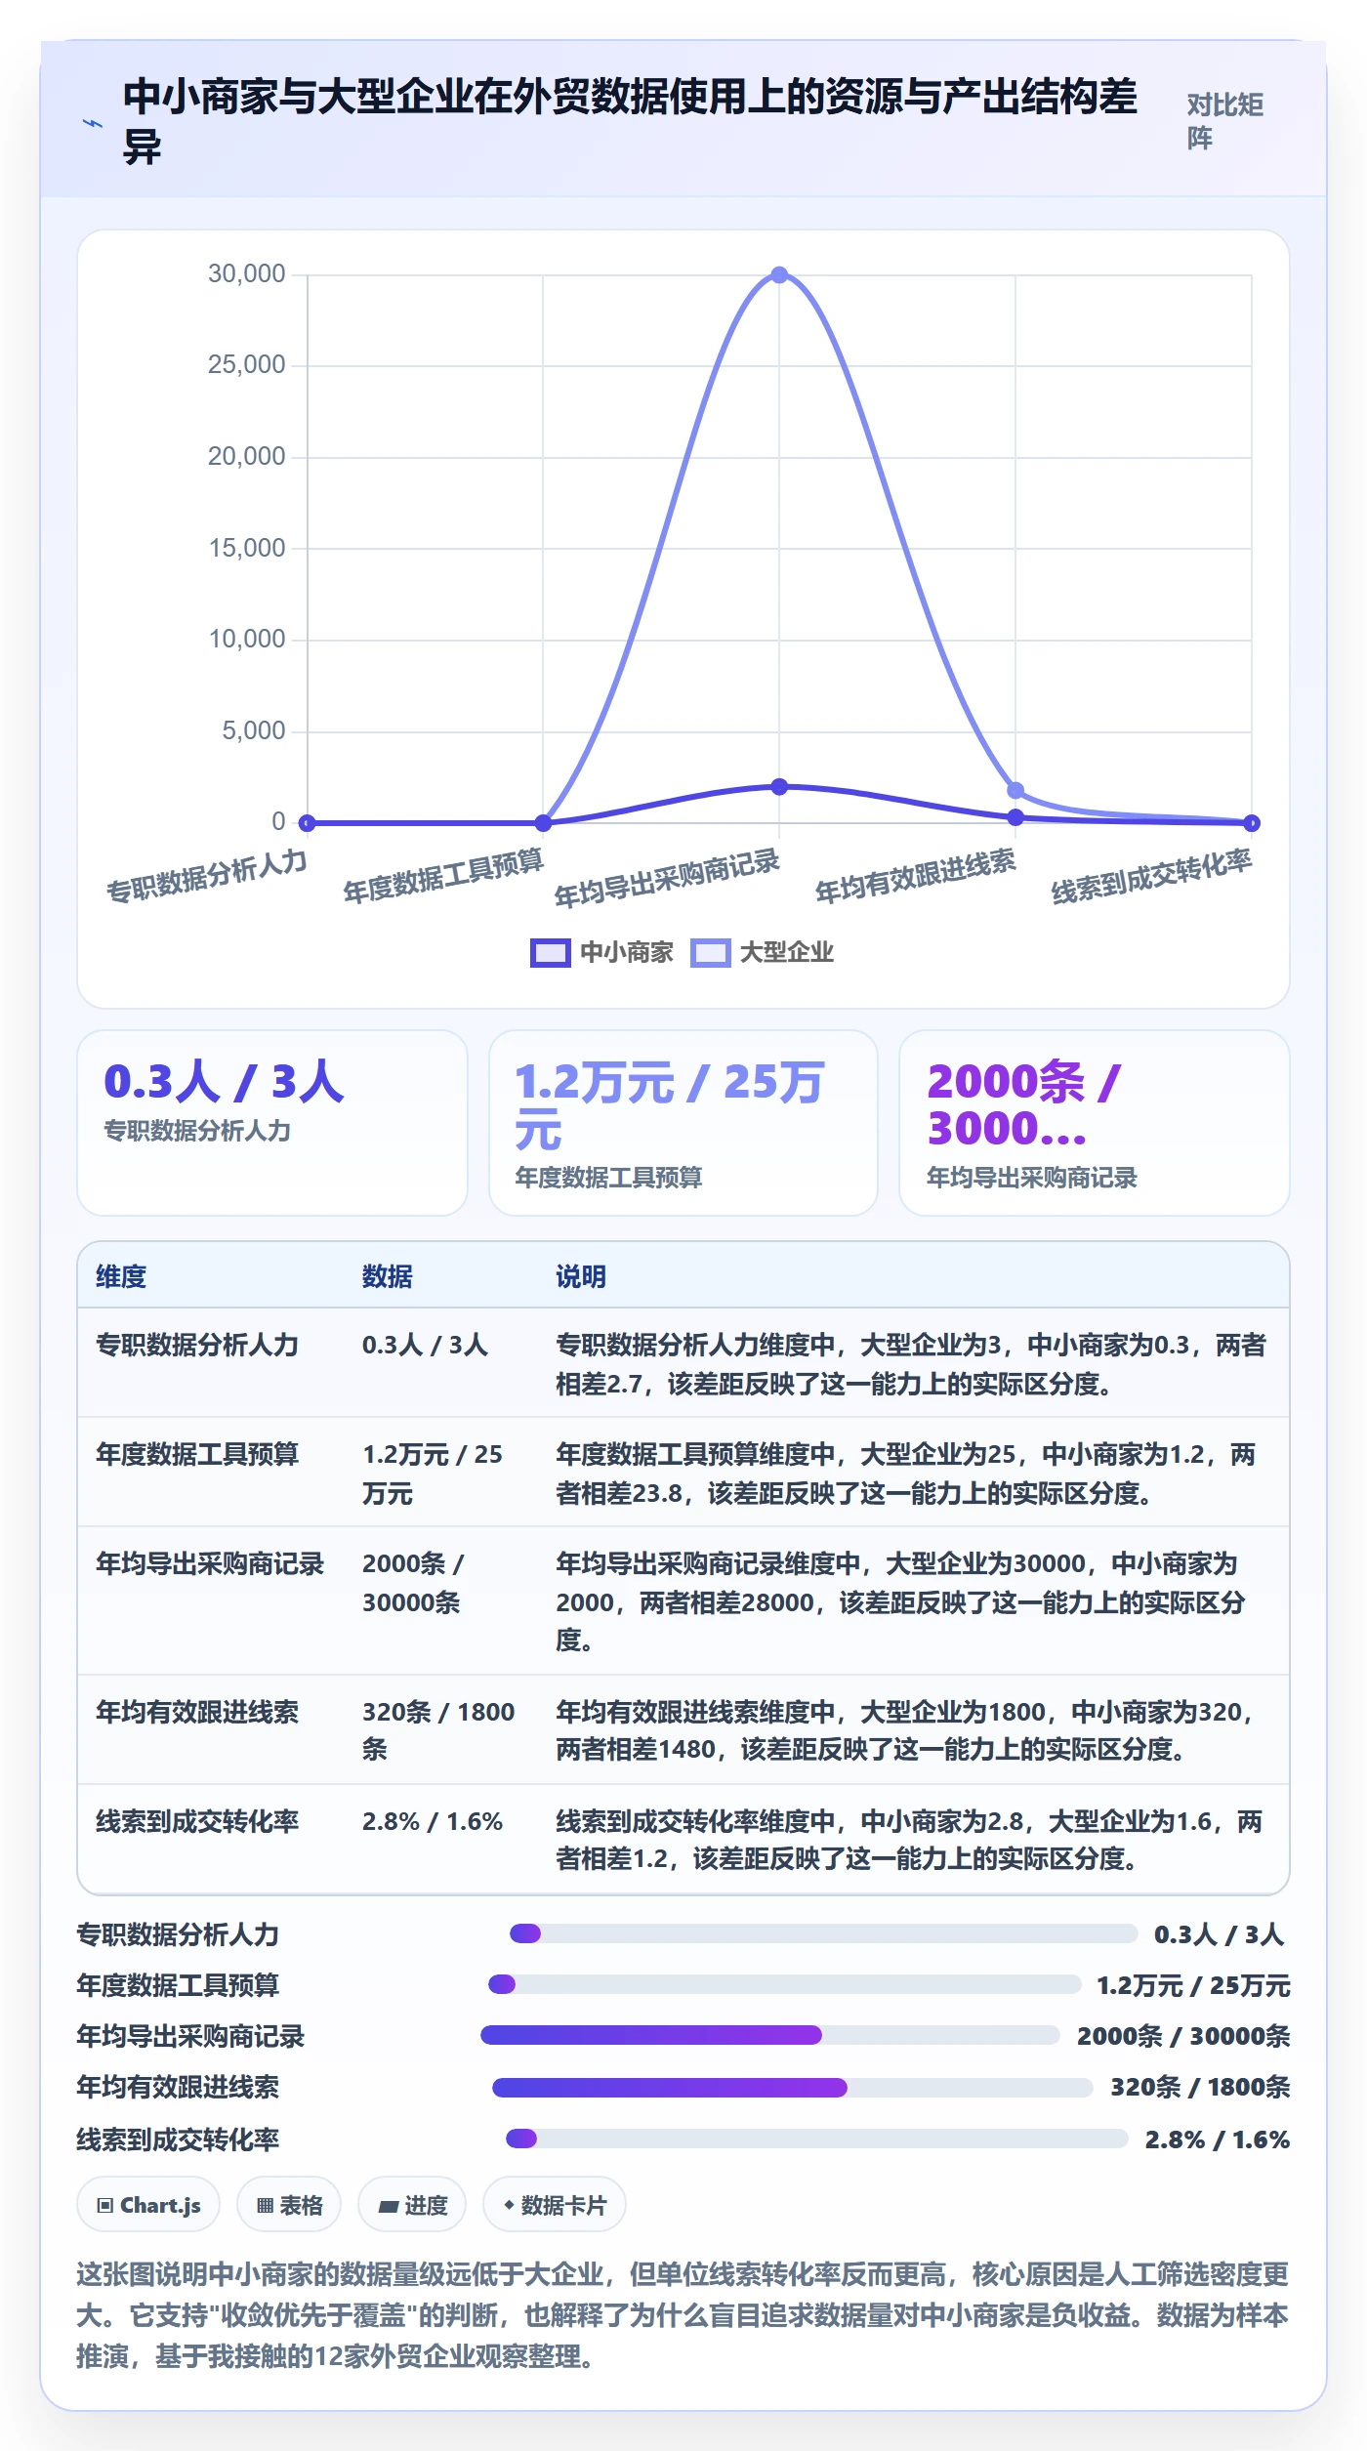Select table cell 1.2万元 / 25万元
This screenshot has height=2451, width=1367.
pyautogui.click(x=433, y=1474)
